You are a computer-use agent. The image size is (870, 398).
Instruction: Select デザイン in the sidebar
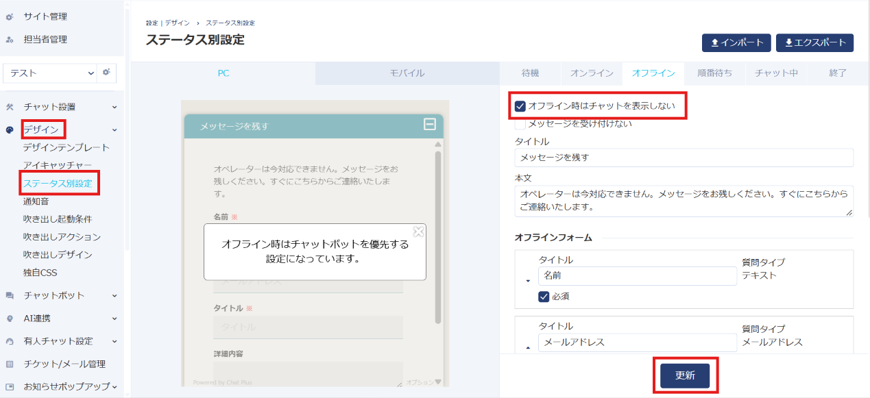pyautogui.click(x=41, y=129)
